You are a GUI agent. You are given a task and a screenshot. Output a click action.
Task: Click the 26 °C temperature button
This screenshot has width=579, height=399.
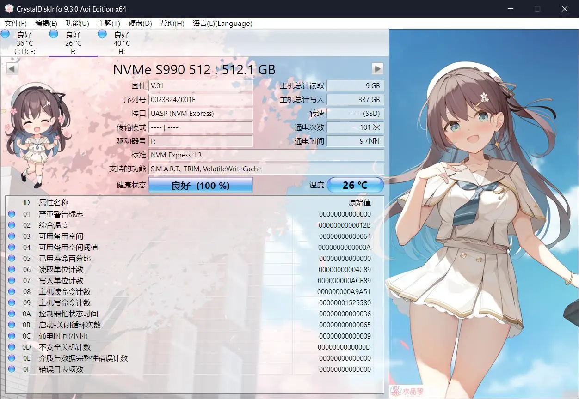[x=355, y=185]
